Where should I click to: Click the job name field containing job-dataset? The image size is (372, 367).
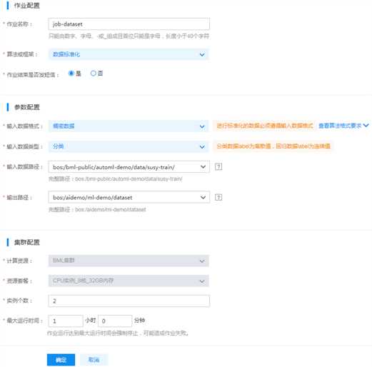click(129, 24)
